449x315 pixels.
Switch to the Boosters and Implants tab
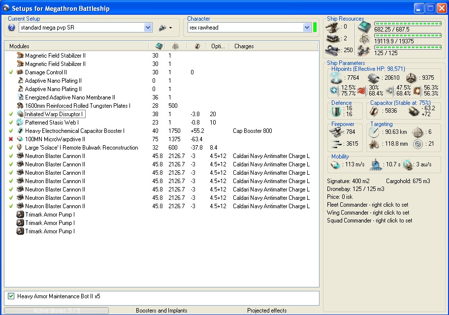161,311
